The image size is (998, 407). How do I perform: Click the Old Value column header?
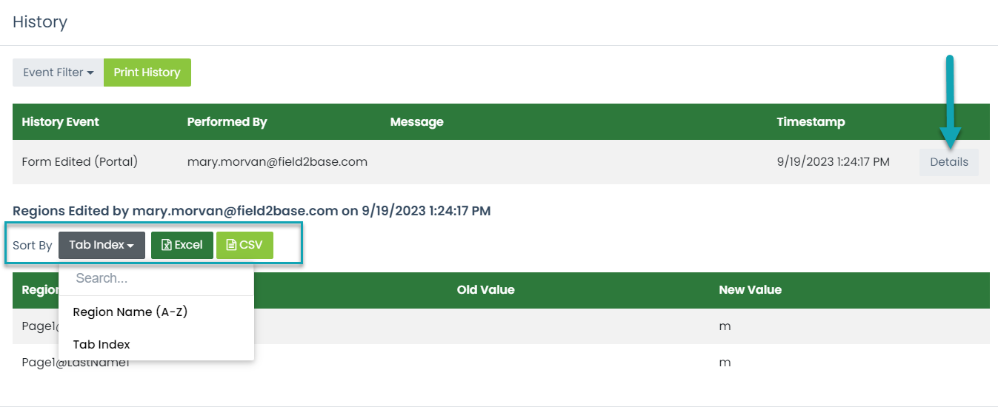[x=485, y=289]
